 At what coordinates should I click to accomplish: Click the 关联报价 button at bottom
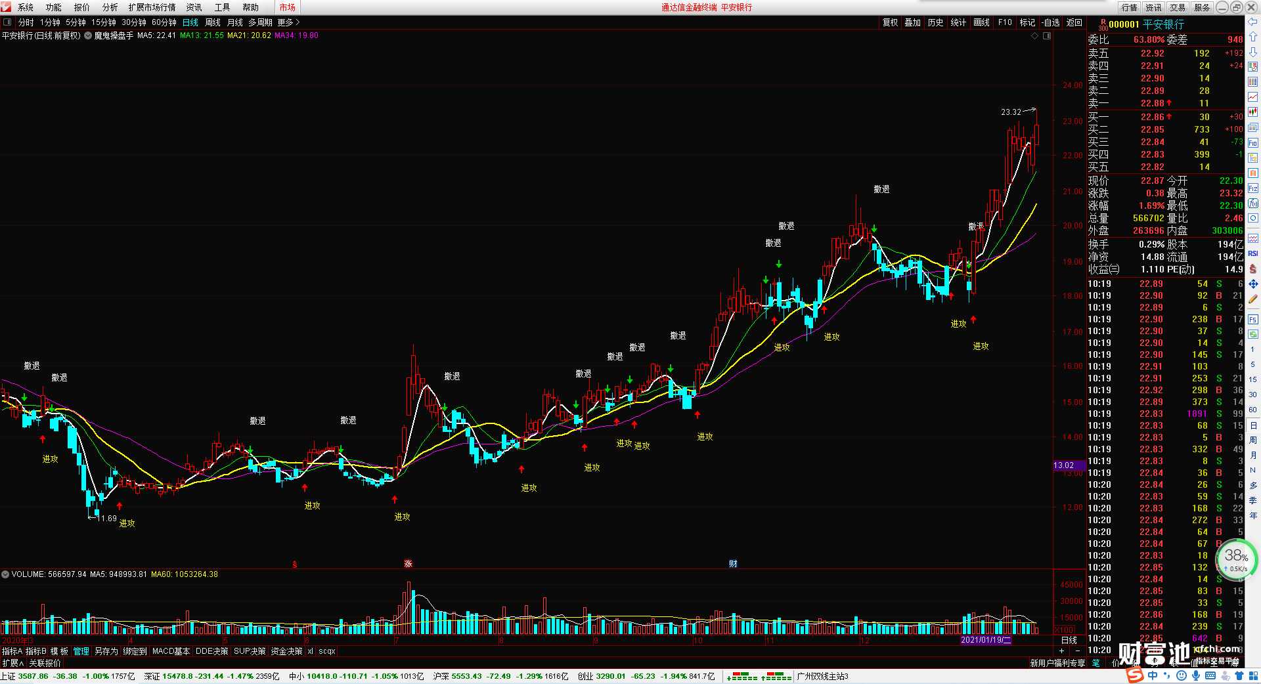tap(45, 663)
